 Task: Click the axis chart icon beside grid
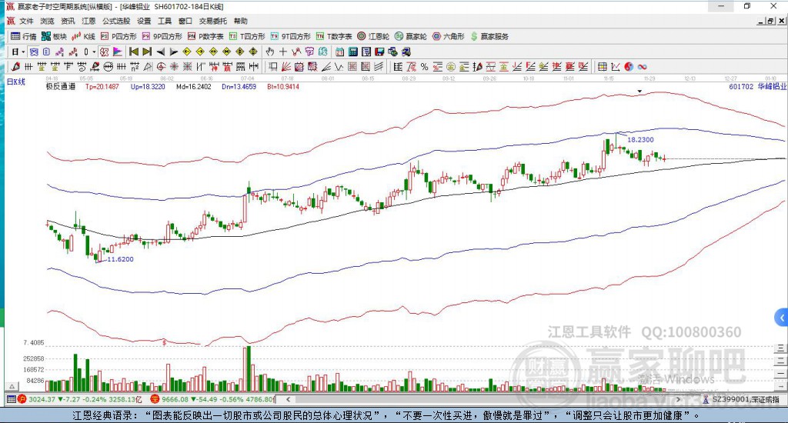(615, 67)
